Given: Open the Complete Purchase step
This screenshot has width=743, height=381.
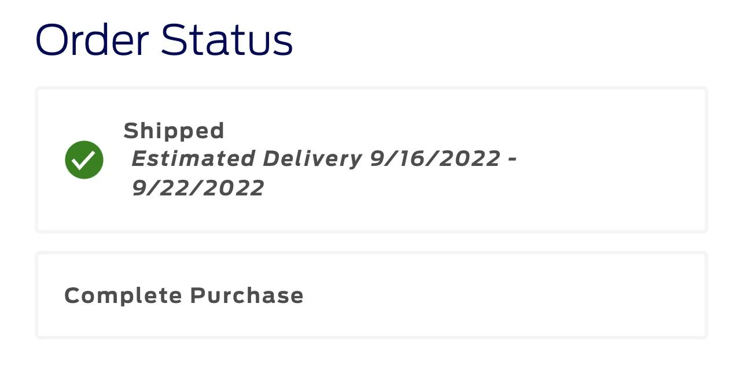Looking at the screenshot, I should (183, 295).
